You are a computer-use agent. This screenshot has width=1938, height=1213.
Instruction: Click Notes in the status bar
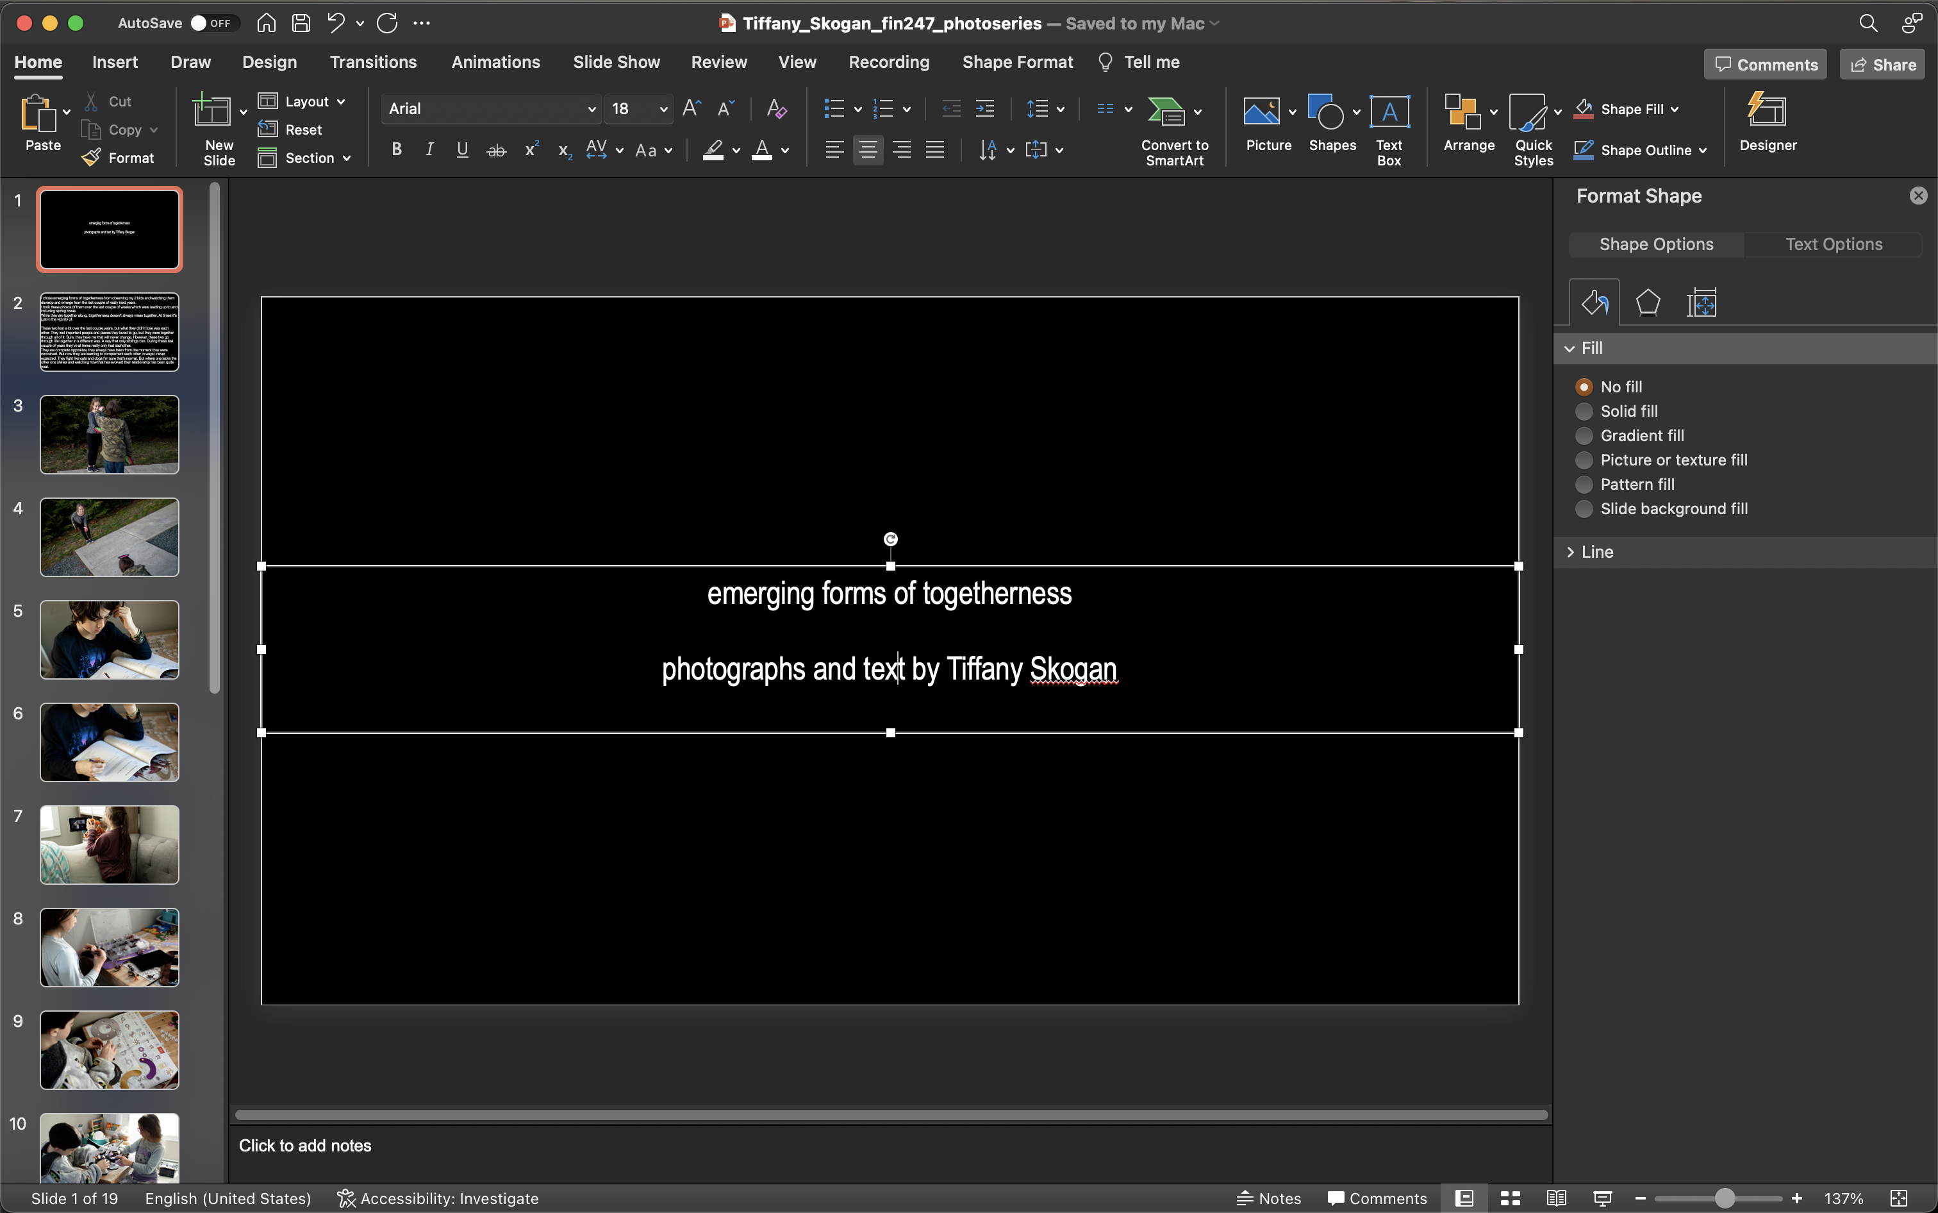coord(1268,1198)
